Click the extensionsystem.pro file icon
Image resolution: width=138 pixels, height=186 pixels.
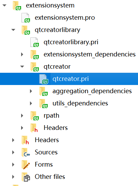coord(26,18)
